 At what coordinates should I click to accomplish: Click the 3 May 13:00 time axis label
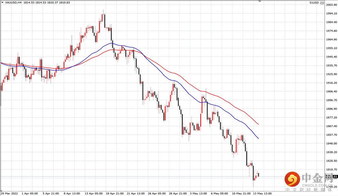coord(198,193)
